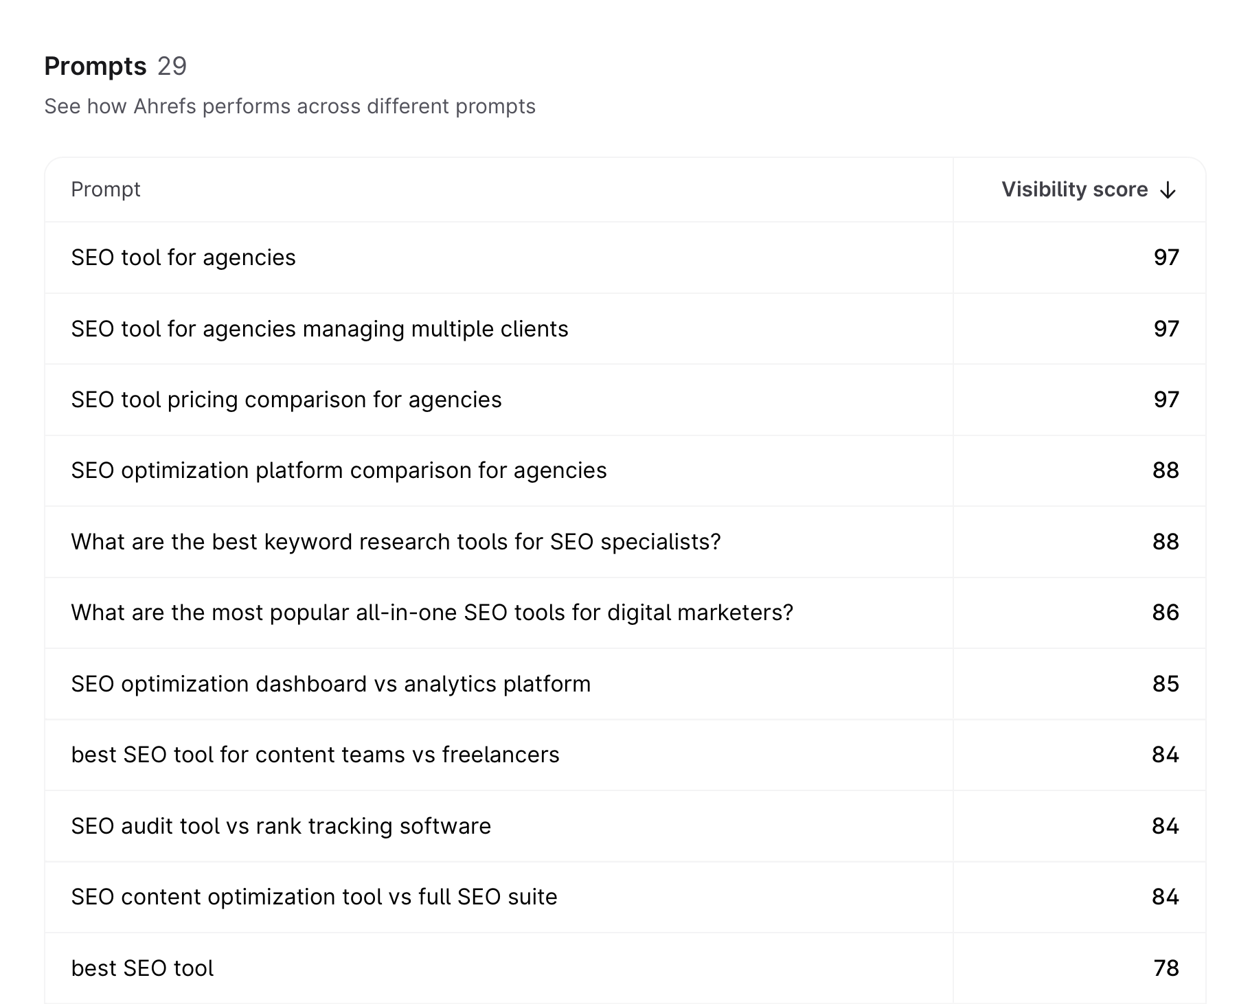Click the visibility score 78 value
Viewport: 1250px width, 1004px height.
pyautogui.click(x=1166, y=968)
